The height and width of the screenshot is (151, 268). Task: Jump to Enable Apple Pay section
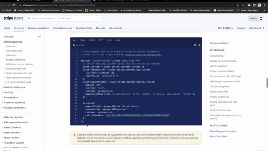[x=219, y=92]
